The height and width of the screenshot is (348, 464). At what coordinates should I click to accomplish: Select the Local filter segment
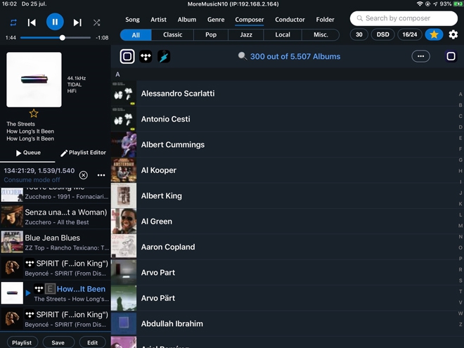(x=283, y=34)
